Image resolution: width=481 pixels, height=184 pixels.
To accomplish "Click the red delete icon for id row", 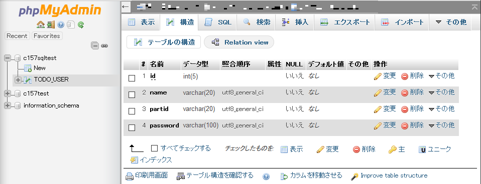I will tap(405, 76).
